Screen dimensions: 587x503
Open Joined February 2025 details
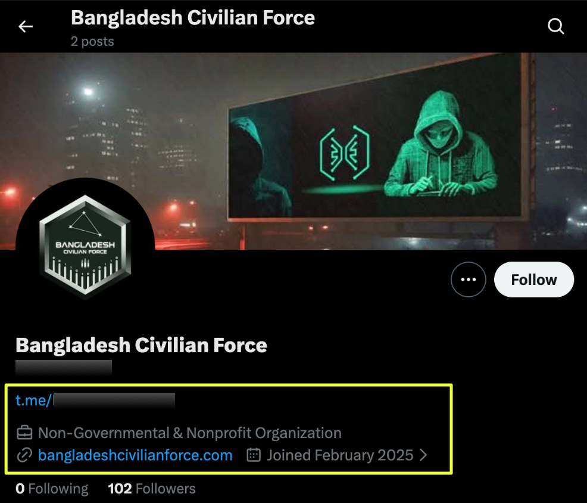[340, 455]
